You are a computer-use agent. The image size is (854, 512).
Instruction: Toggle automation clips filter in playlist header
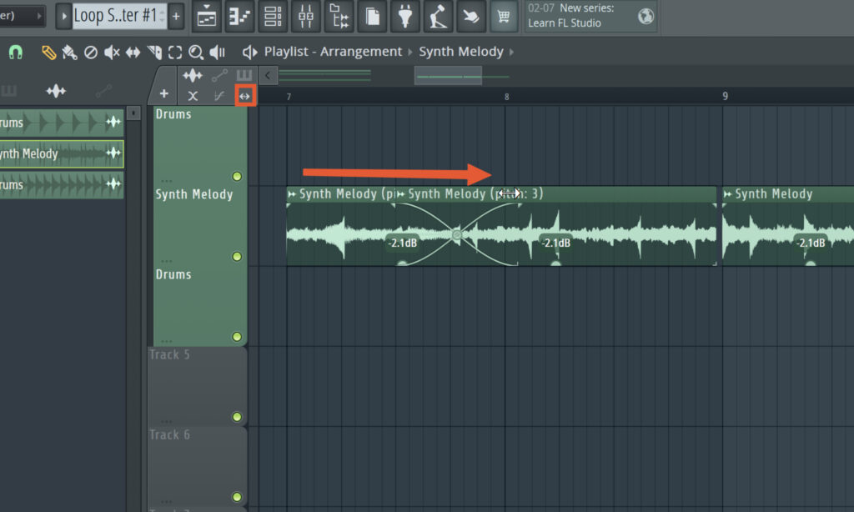[x=219, y=75]
